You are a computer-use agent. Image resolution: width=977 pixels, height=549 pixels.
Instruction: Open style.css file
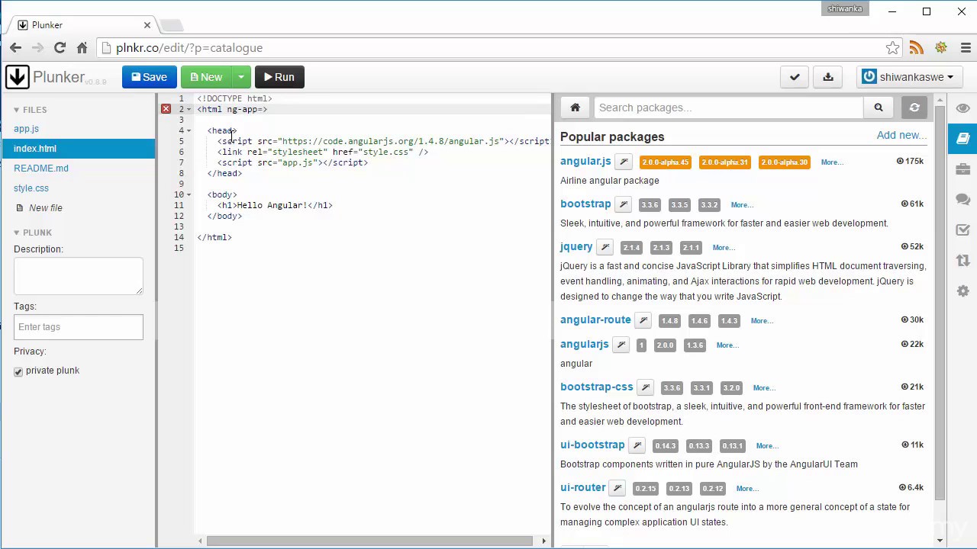point(31,188)
